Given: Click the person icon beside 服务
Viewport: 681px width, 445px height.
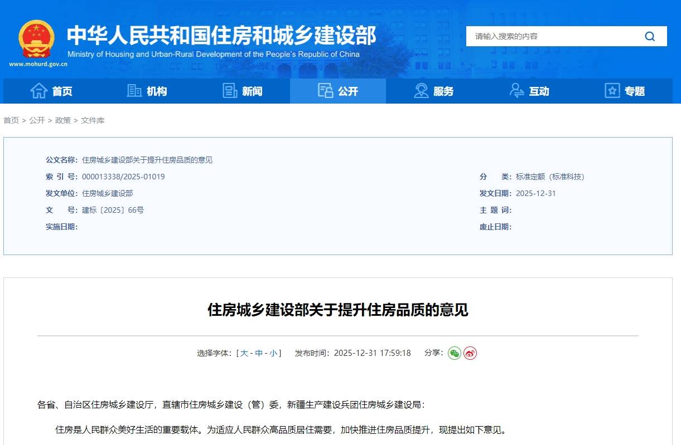Looking at the screenshot, I should [421, 91].
